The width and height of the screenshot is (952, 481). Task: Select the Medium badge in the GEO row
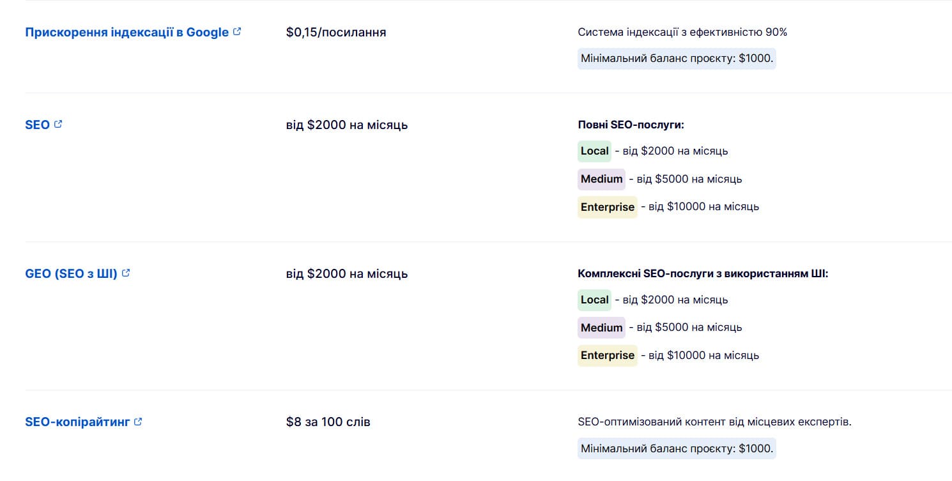[x=601, y=328]
